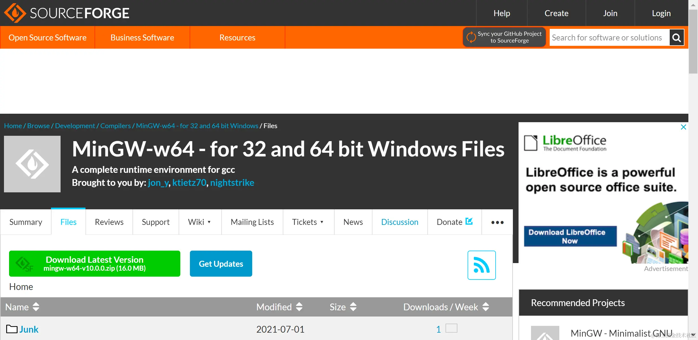The height and width of the screenshot is (340, 698).
Task: Click the Sync GitHub Project banner
Action: (x=504, y=37)
